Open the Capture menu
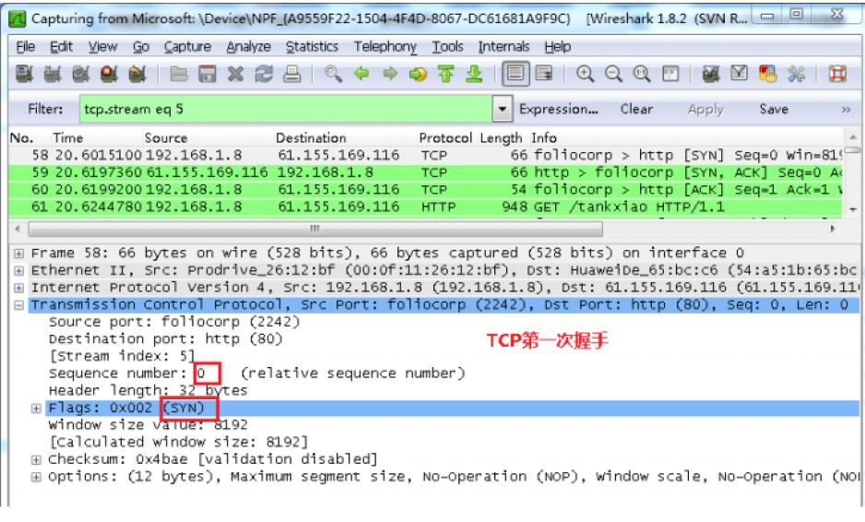Screen dimensions: 865x522 pyautogui.click(x=187, y=47)
